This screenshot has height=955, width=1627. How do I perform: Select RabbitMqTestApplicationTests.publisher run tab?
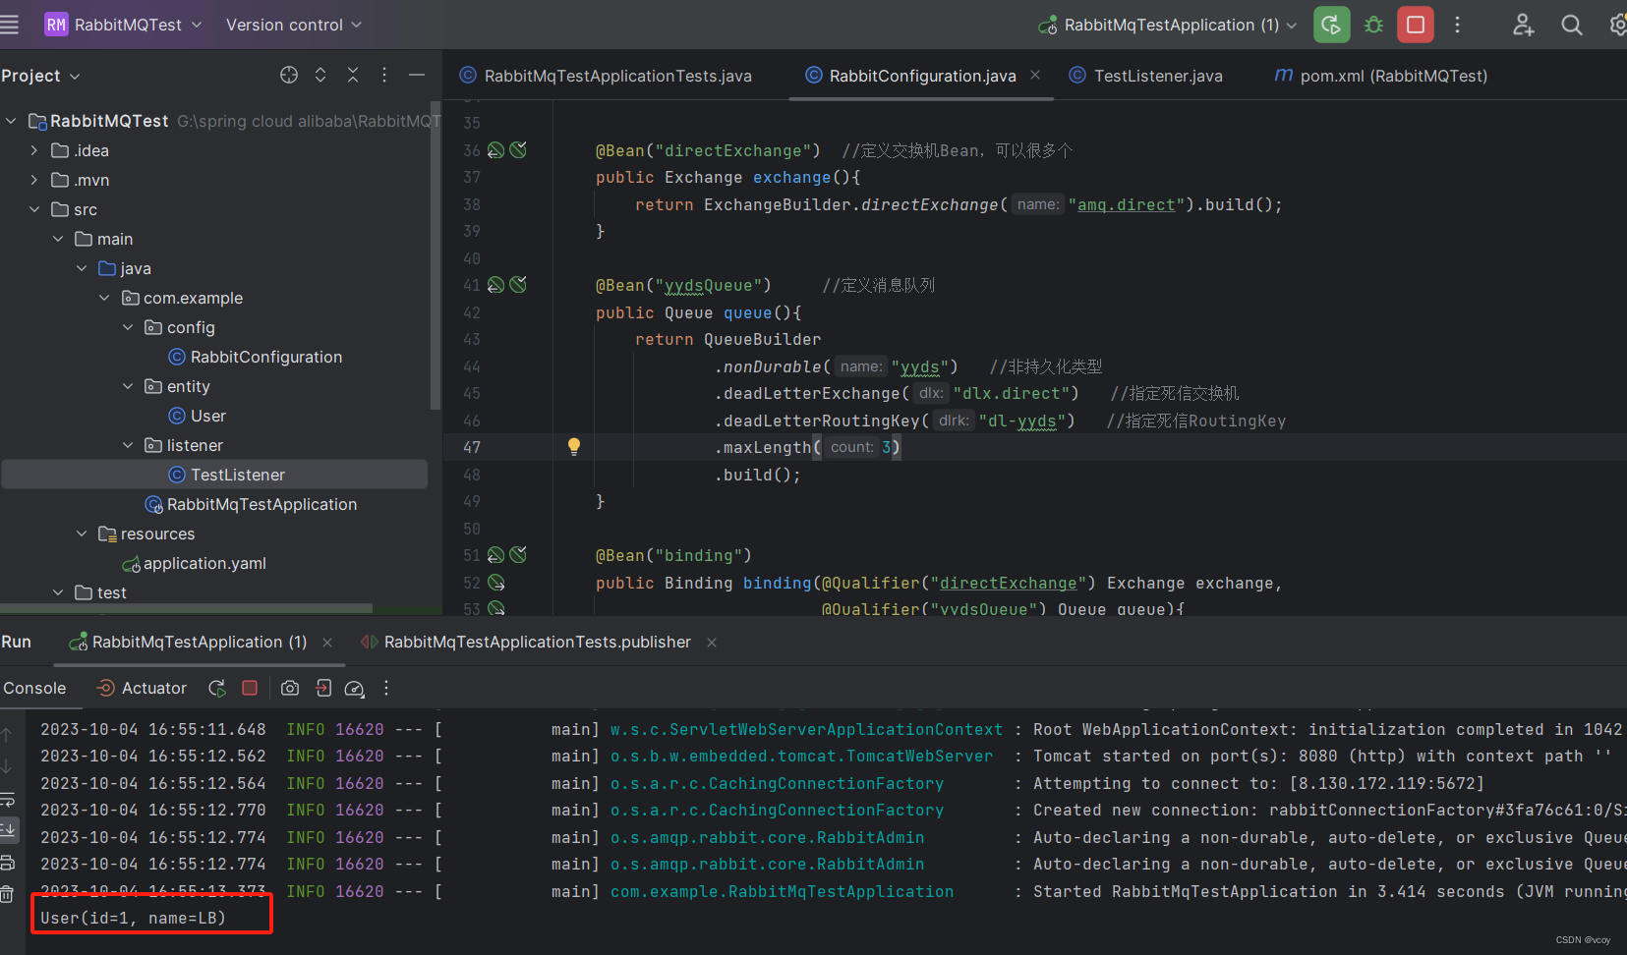click(526, 642)
